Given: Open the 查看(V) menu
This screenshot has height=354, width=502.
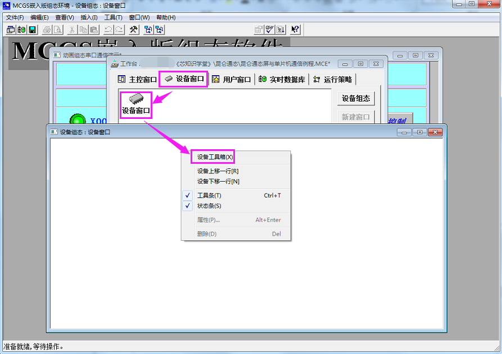Looking at the screenshot, I should 64,17.
